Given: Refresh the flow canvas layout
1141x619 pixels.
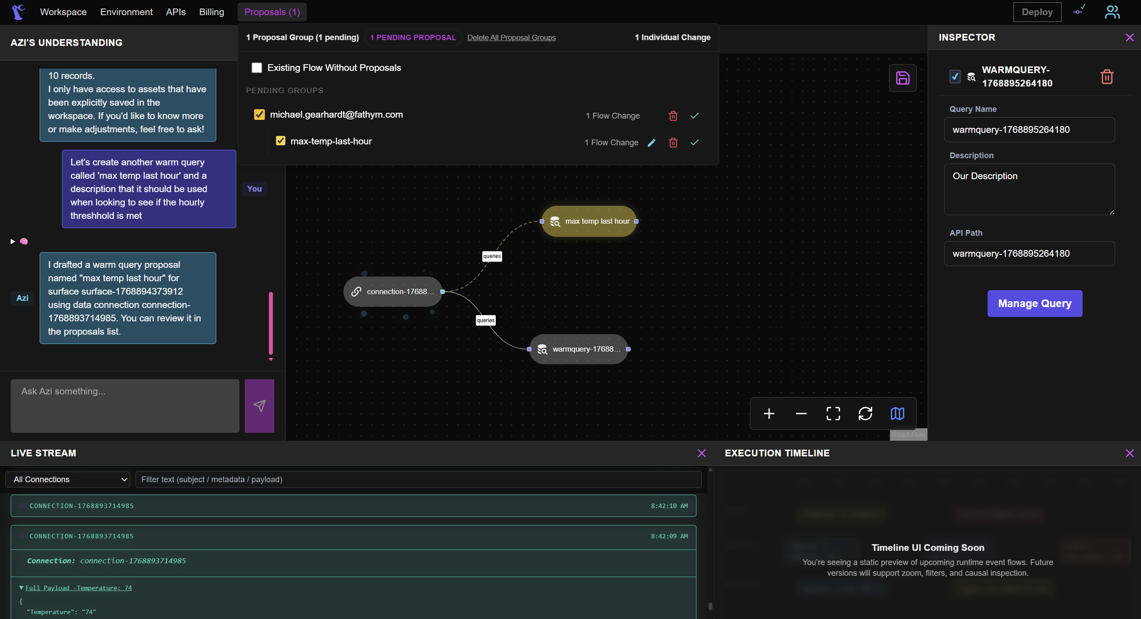Looking at the screenshot, I should [x=865, y=414].
